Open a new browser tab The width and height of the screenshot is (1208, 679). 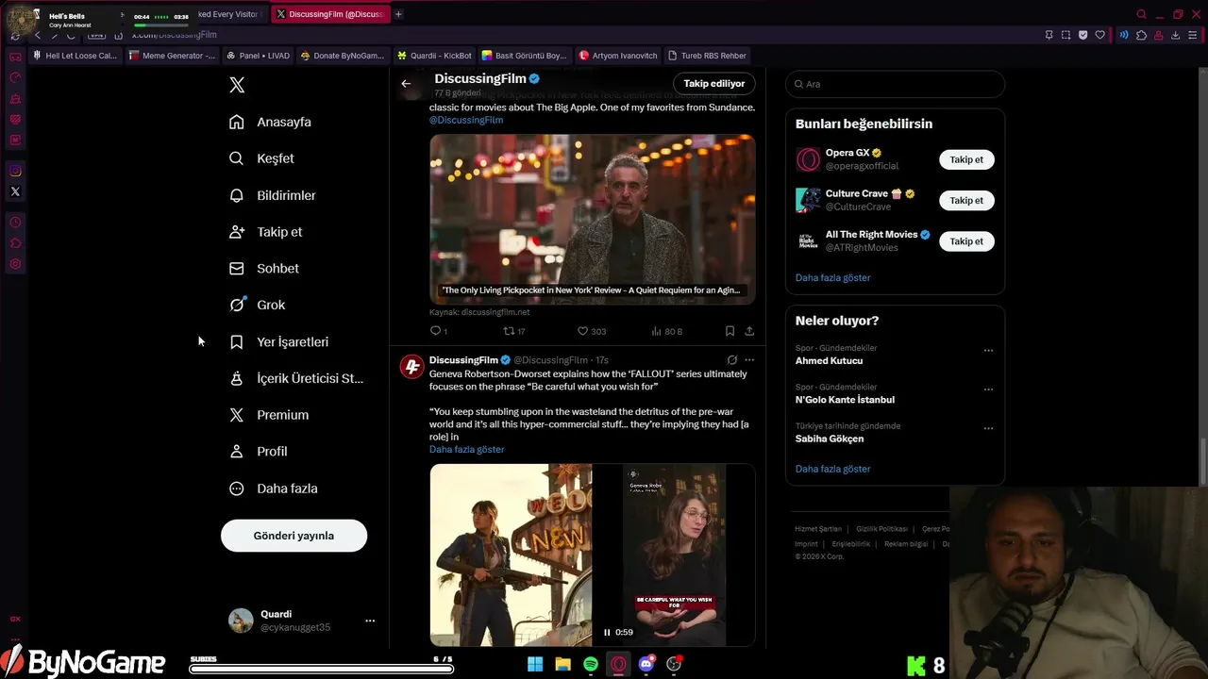(398, 14)
